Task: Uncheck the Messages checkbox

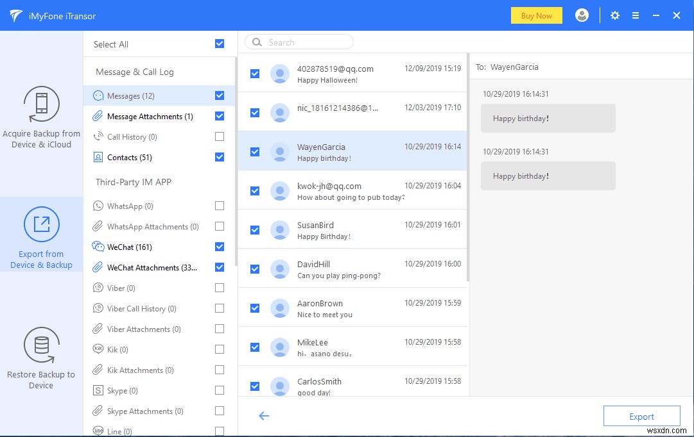Action: (219, 95)
